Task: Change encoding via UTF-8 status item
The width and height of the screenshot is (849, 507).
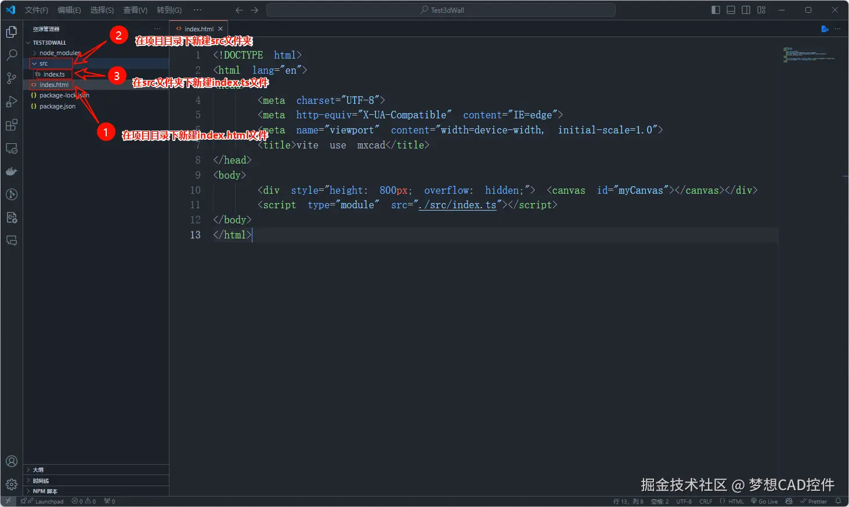Action: (x=684, y=501)
